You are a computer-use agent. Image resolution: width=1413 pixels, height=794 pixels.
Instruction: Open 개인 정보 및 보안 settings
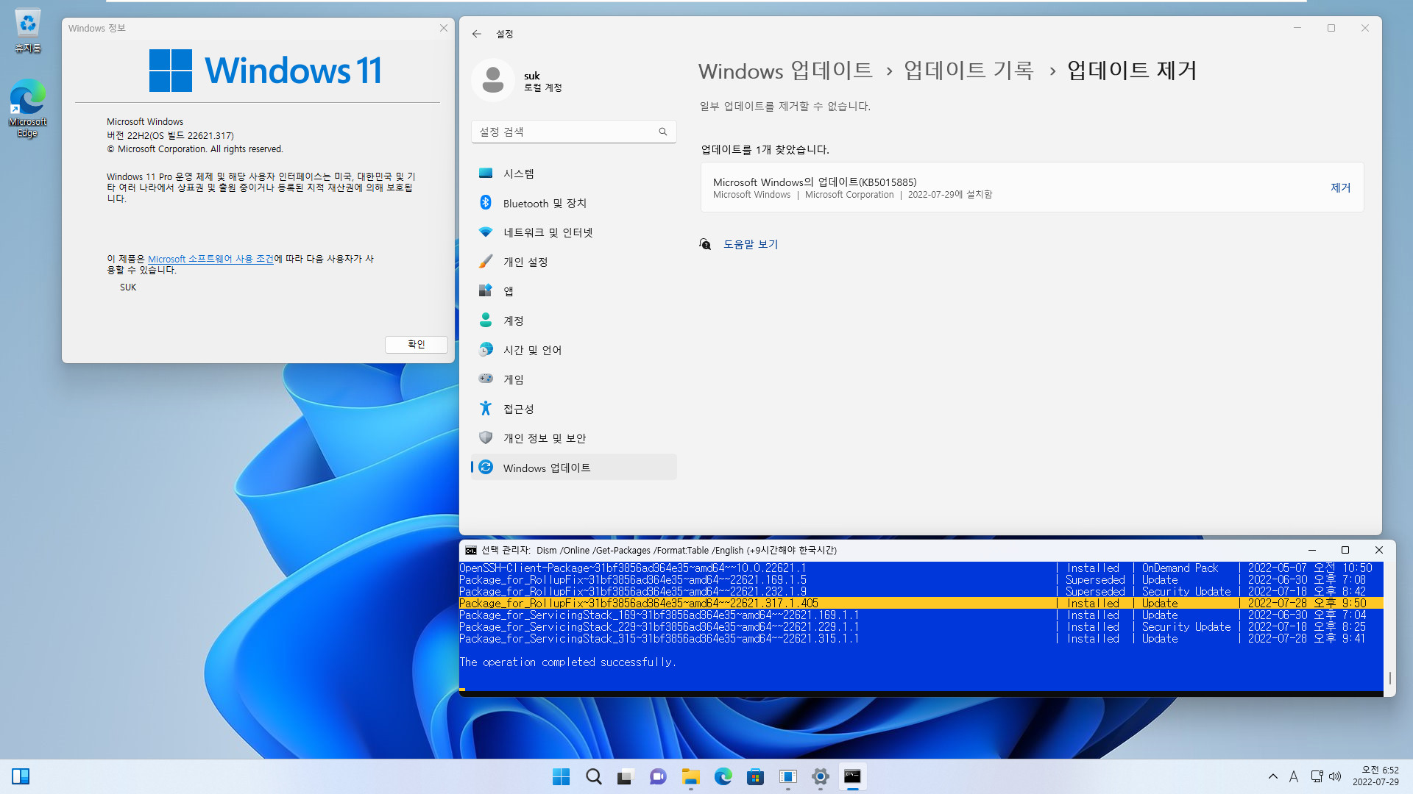[573, 438]
